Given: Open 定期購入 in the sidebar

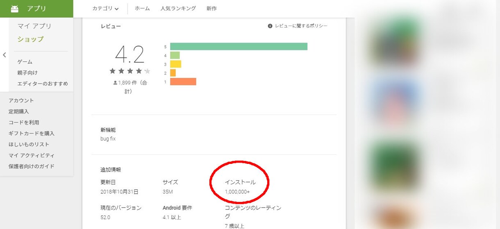Looking at the screenshot, I should click(x=19, y=111).
